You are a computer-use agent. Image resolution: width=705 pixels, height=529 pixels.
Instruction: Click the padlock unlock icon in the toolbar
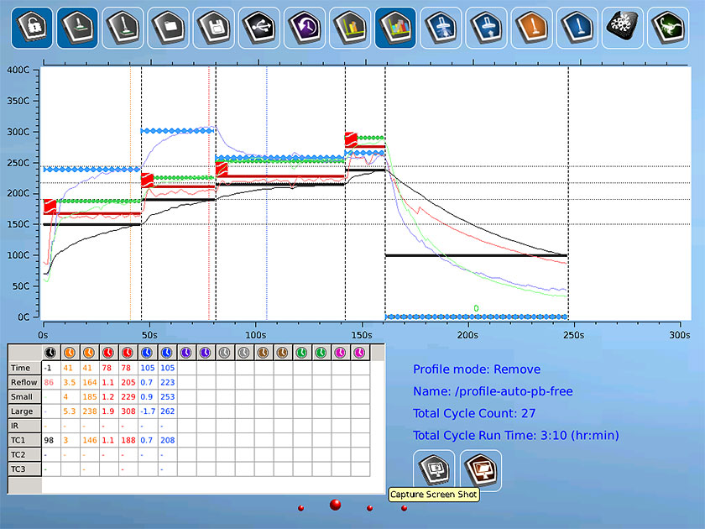(32, 28)
